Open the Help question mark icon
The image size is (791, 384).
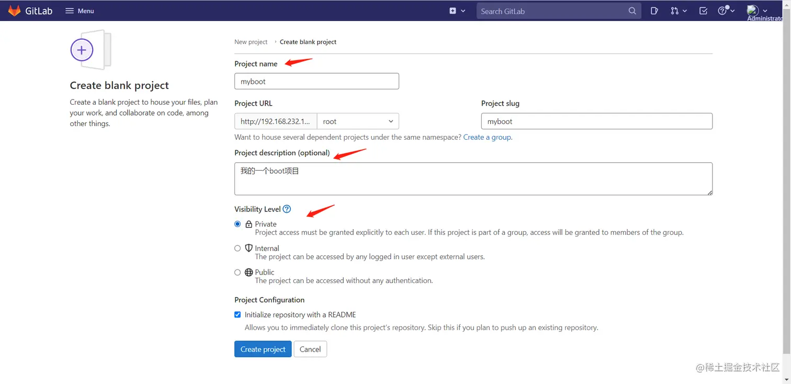[x=722, y=10]
